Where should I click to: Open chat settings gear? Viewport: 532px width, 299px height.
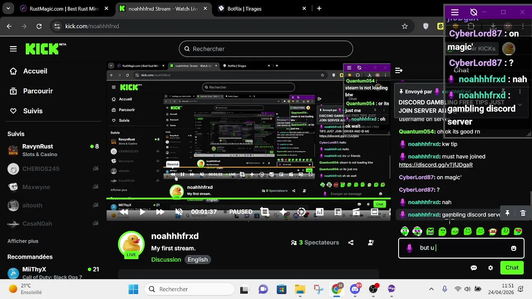490,268
